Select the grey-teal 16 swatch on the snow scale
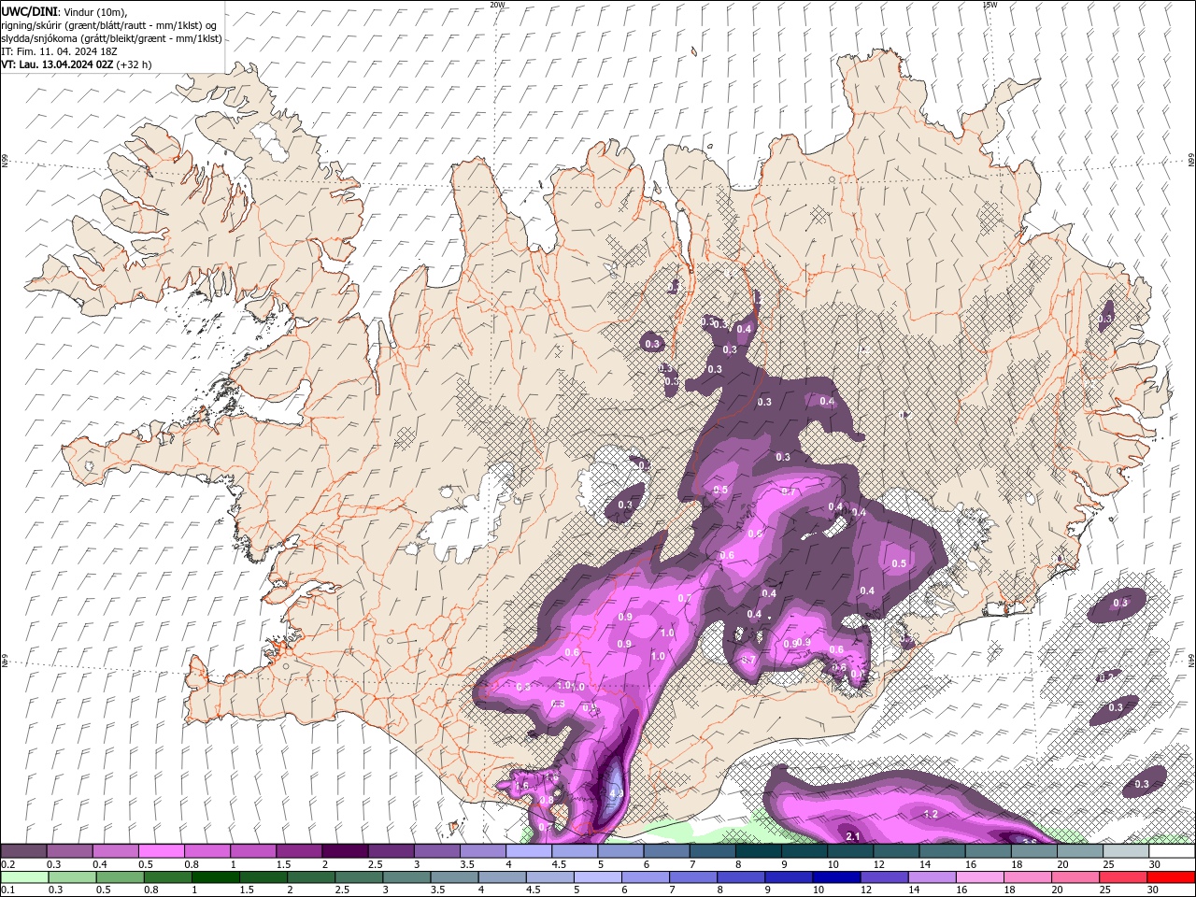Screen dimensions: 1196x897 [x=989, y=851]
